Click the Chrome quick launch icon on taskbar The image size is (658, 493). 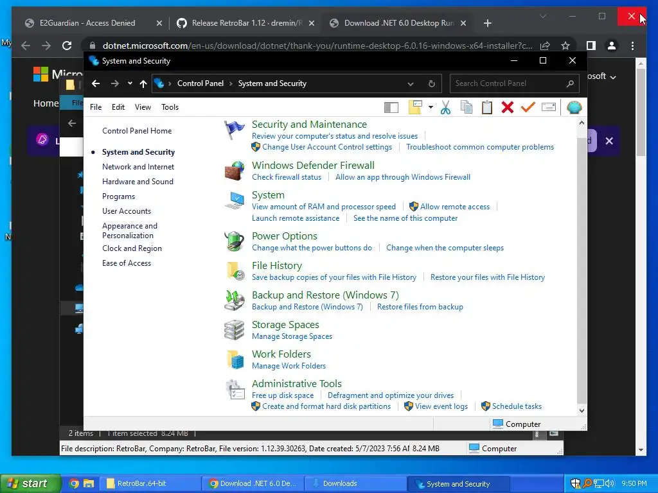point(74,483)
